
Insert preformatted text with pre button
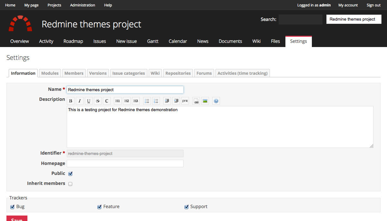coord(185,101)
